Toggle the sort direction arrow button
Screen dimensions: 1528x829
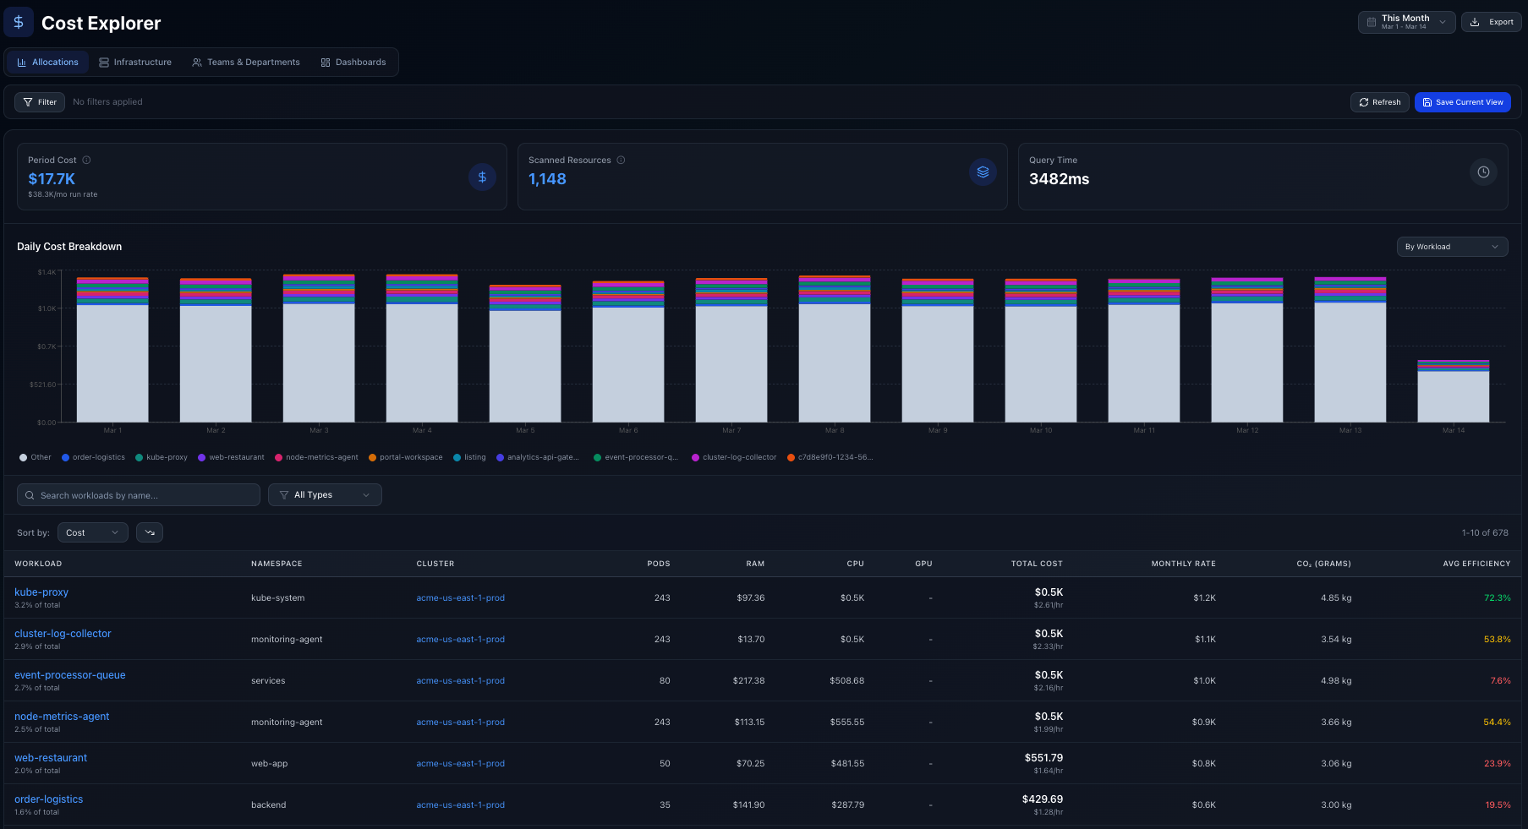150,532
